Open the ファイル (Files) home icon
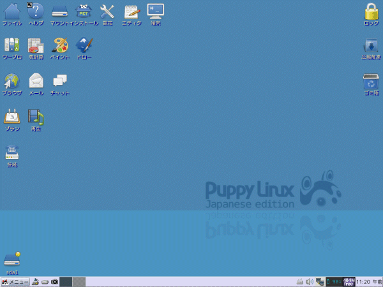The image size is (383, 287). click(11, 11)
